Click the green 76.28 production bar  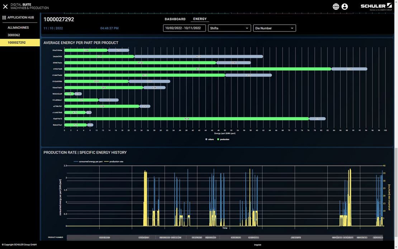186,118
